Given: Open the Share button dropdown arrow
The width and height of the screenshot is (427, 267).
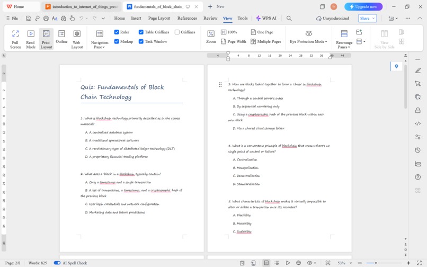Looking at the screenshot, I should (x=373, y=18).
